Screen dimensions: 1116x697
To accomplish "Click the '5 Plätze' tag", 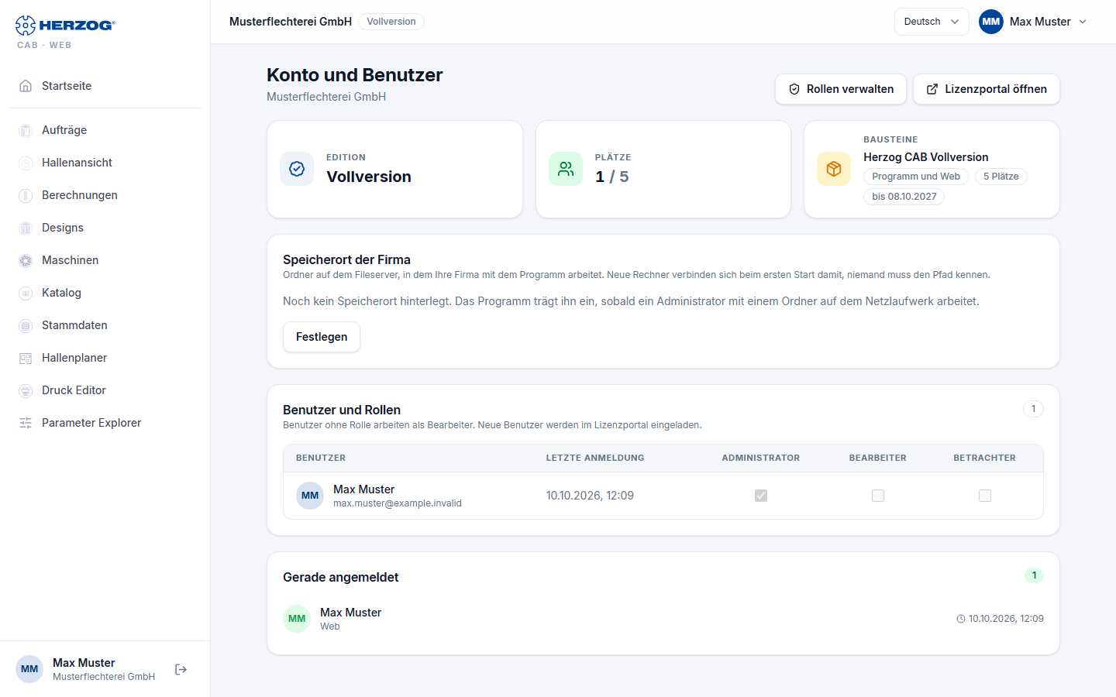I will click(x=1001, y=177).
